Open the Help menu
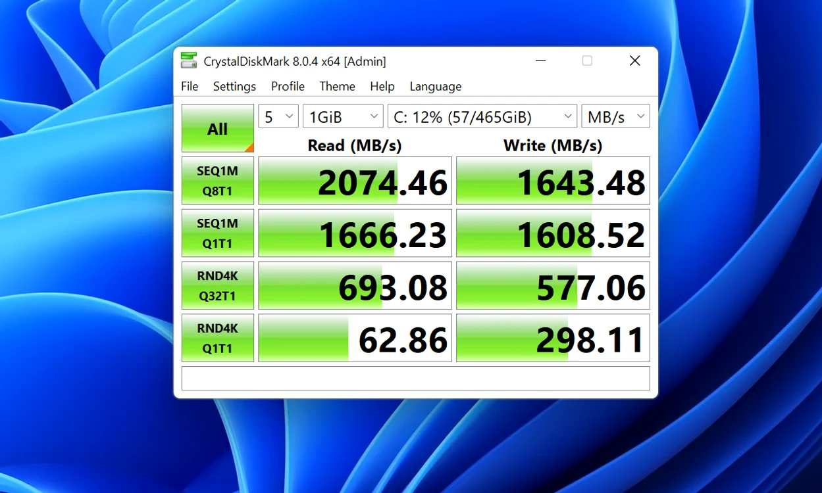This screenshot has height=493, width=822. [382, 86]
